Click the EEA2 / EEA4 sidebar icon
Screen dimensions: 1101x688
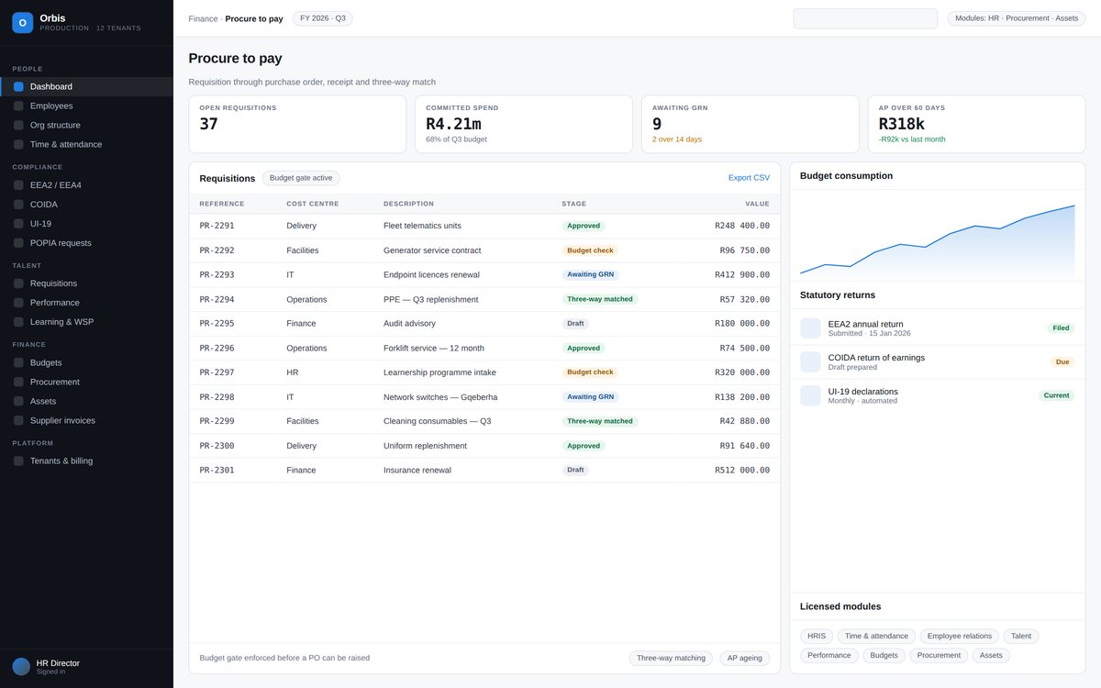tap(18, 184)
